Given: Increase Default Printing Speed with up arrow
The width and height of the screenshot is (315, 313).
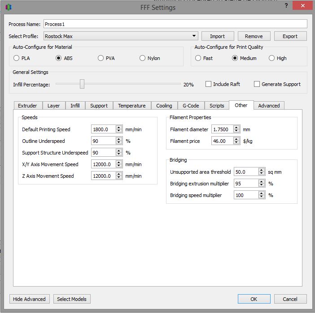Looking at the screenshot, I should click(119, 128).
